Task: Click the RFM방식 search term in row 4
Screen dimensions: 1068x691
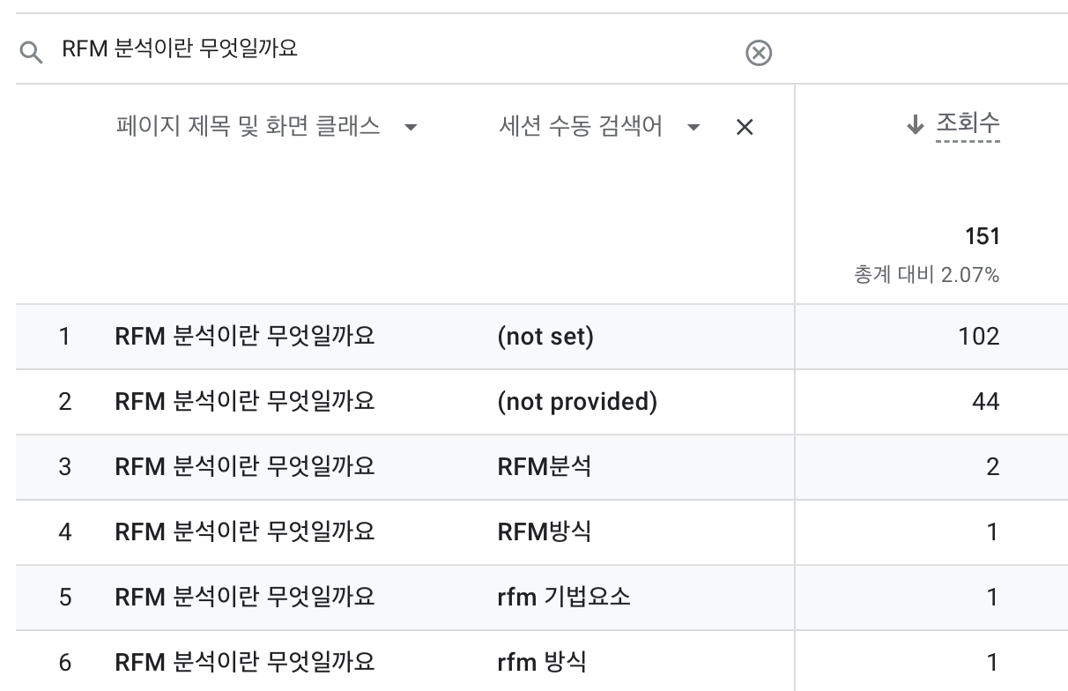Action: click(x=544, y=531)
